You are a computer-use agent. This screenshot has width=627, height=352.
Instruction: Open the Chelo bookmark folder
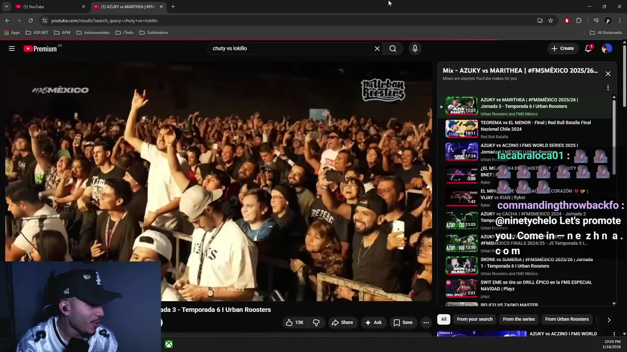click(124, 33)
